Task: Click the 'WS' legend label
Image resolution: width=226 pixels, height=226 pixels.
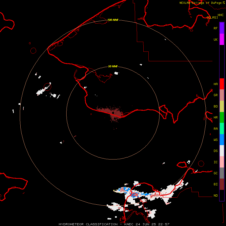Action: coord(215,140)
